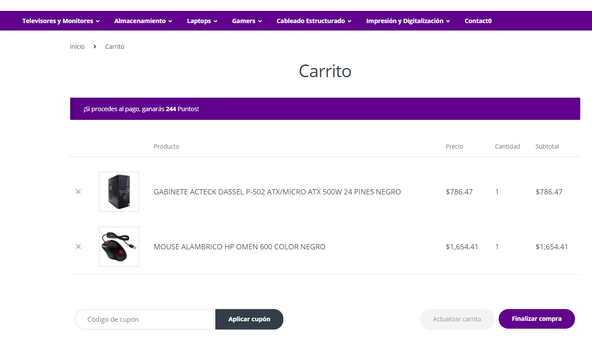Go to the Contact0 page

point(478,21)
